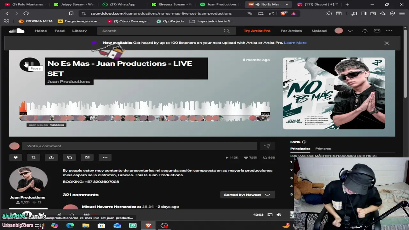This screenshot has height=230, width=409.
Task: Open volume control in bottom player
Action: [279, 215]
